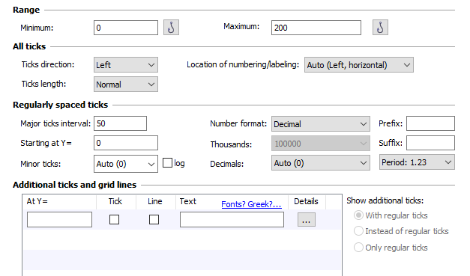Viewport: 470px width, 276px height.
Task: Click the additional tick Text input box
Action: coord(232,219)
